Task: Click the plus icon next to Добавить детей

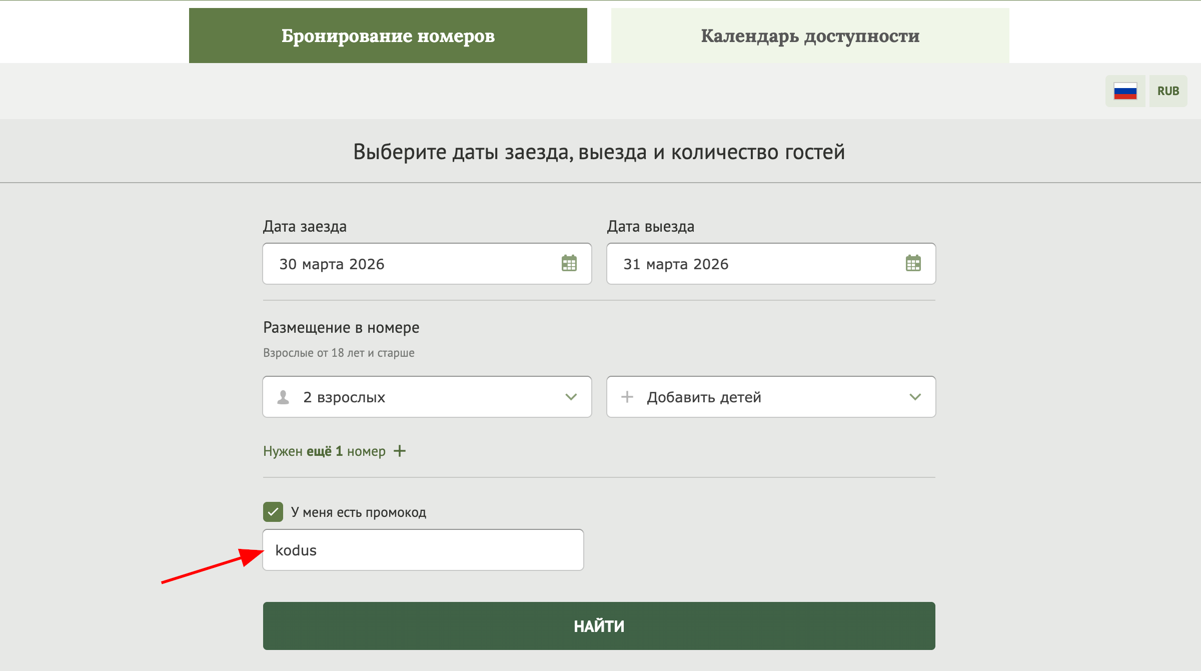Action: [627, 397]
